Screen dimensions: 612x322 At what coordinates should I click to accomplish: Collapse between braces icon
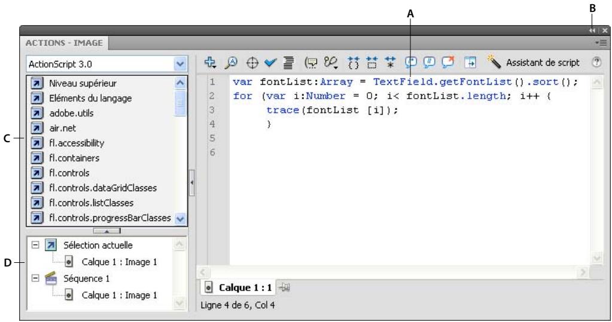pyautogui.click(x=353, y=63)
